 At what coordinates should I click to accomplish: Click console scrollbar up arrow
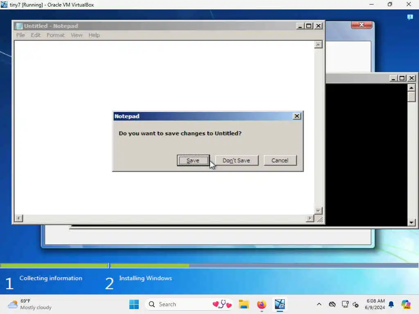(412, 87)
